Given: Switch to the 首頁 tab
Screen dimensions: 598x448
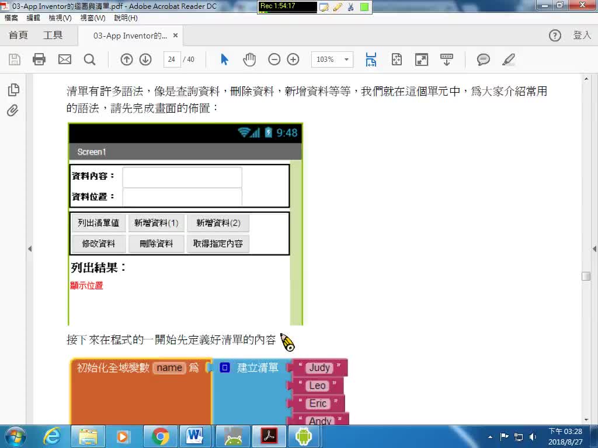Looking at the screenshot, I should [18, 36].
